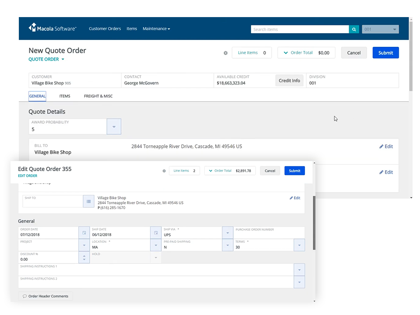Cancel Edit Quote Order 355
The width and height of the screenshot is (420, 315).
[270, 171]
